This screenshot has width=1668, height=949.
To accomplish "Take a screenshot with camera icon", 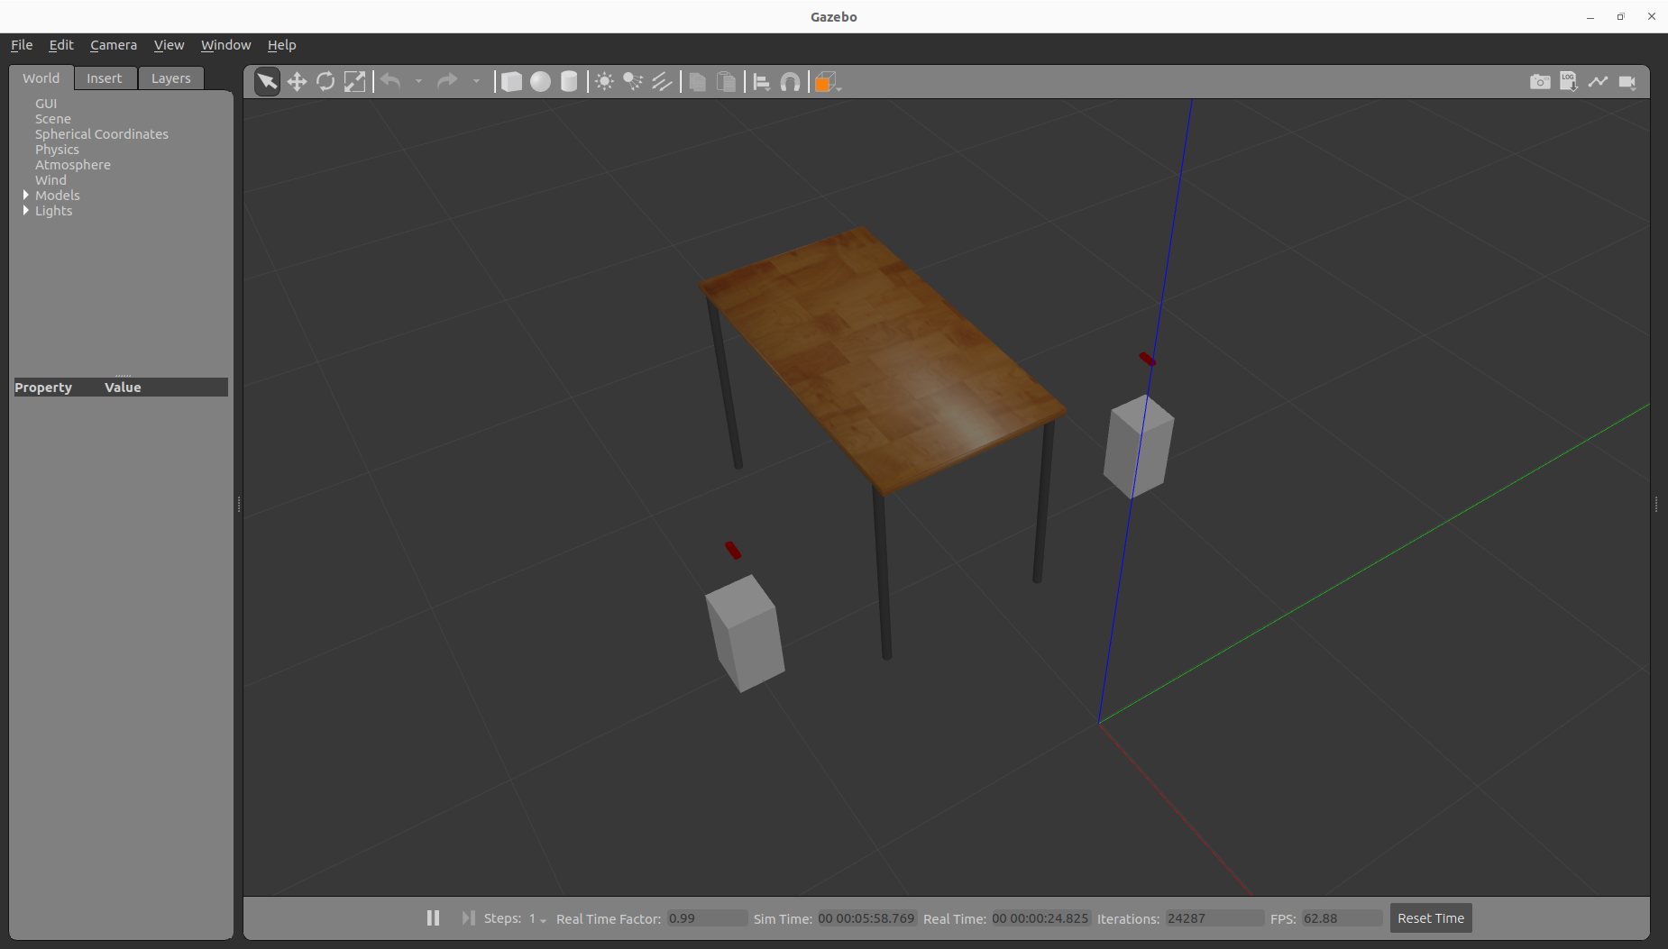I will tap(1540, 82).
